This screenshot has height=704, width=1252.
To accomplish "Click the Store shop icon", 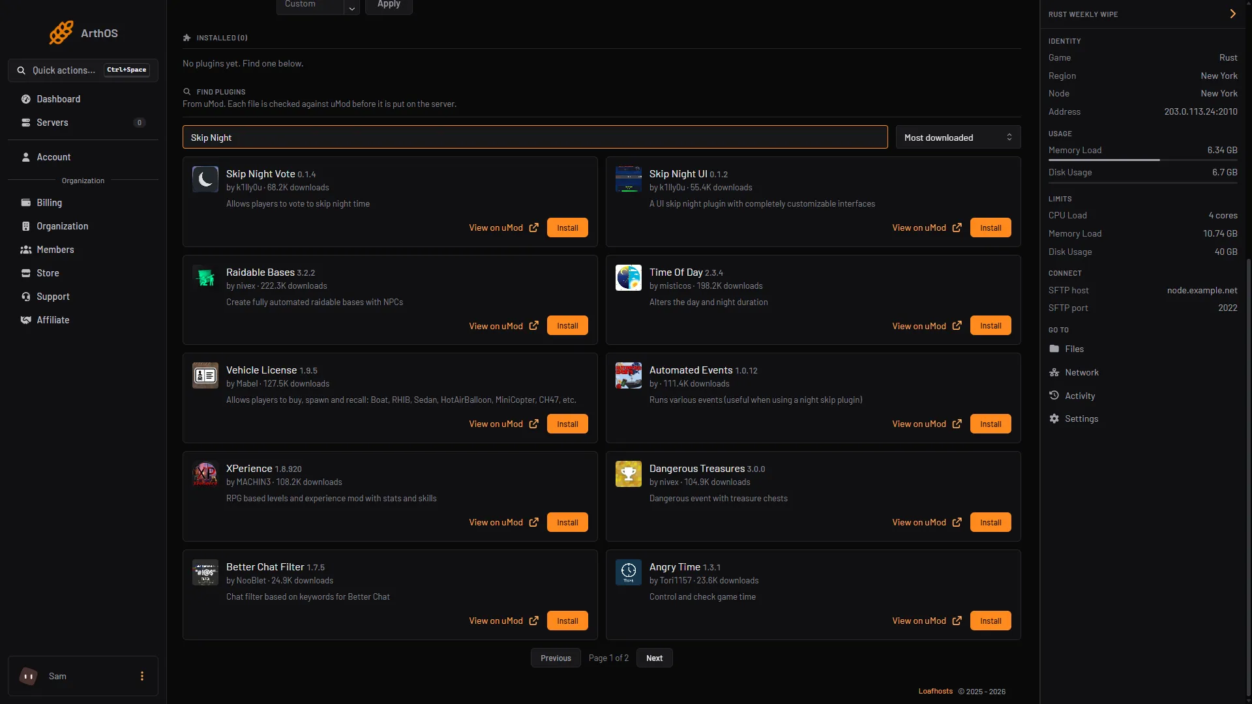I will [26, 273].
